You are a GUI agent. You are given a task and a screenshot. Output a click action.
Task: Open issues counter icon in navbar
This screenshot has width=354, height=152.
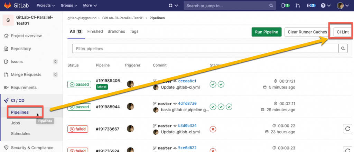pyautogui.click(x=285, y=6)
